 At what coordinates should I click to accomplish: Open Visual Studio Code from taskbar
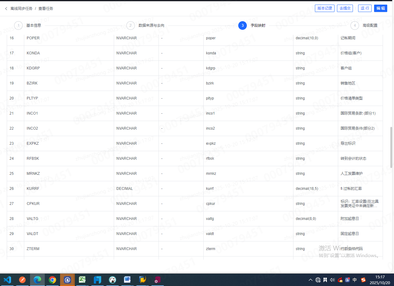point(7,280)
